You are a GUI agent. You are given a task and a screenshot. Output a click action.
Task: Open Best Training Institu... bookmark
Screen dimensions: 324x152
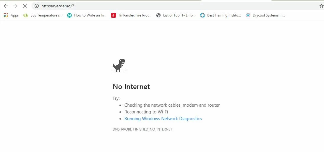221,15
